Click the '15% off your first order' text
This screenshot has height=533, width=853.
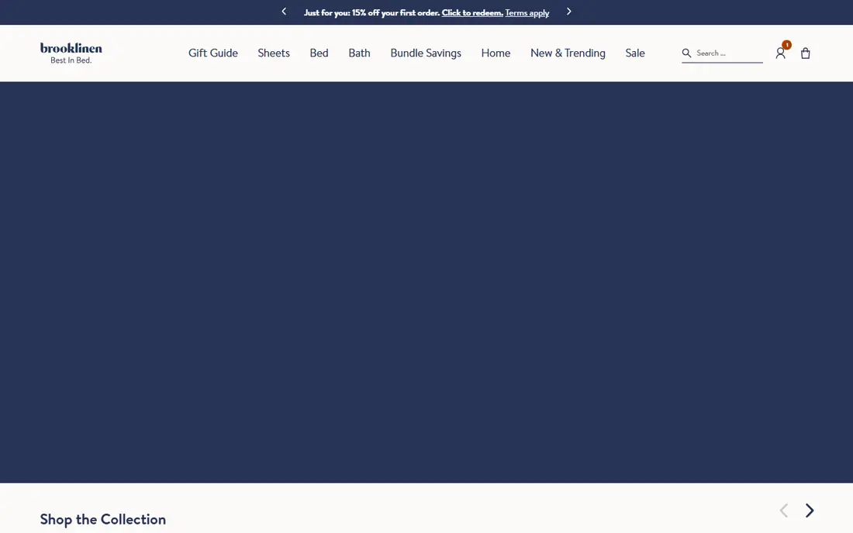395,12
